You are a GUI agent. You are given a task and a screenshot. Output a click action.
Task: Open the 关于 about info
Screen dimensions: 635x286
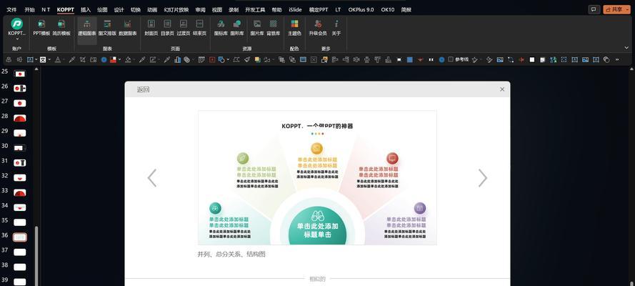(336, 28)
